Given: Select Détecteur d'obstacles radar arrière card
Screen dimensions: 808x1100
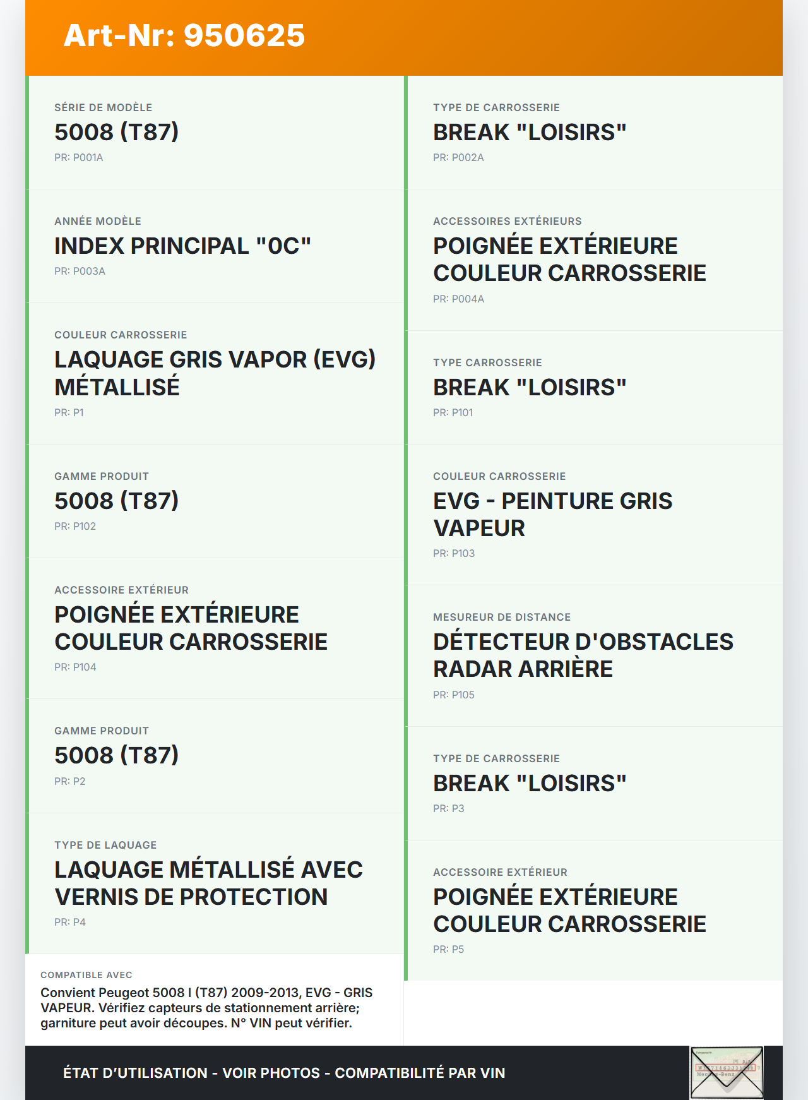Looking at the screenshot, I should click(593, 655).
